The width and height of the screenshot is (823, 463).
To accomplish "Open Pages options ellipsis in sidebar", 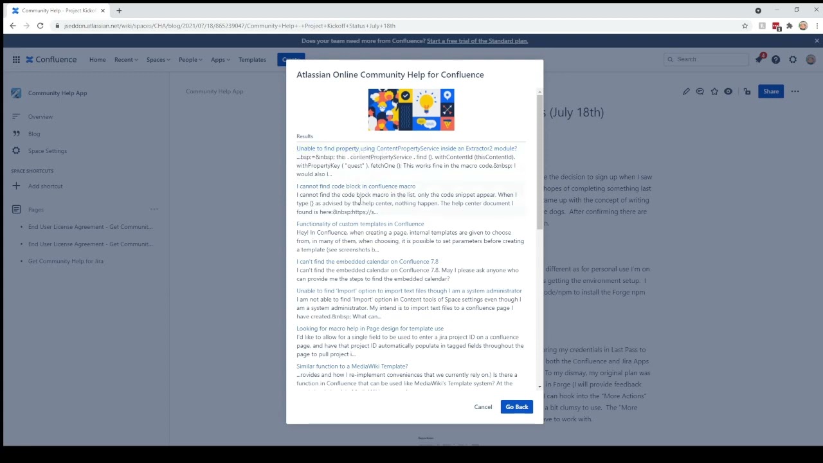I will tap(154, 209).
